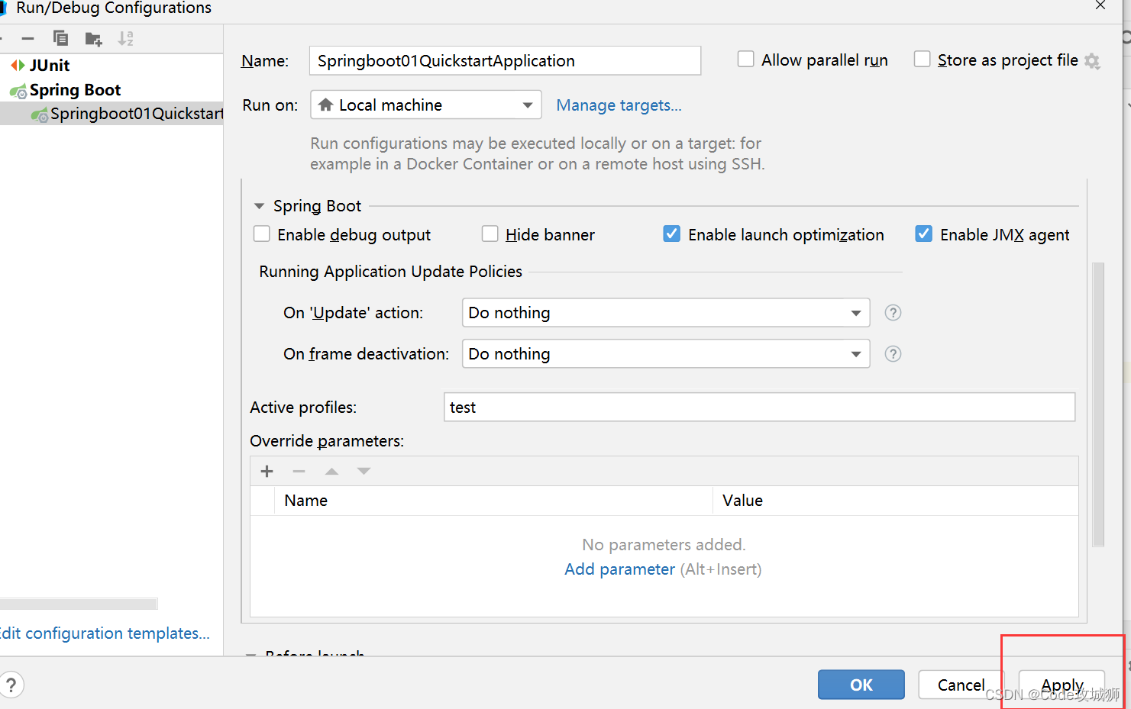Click the help icon beside On 'Update' action

point(893,313)
